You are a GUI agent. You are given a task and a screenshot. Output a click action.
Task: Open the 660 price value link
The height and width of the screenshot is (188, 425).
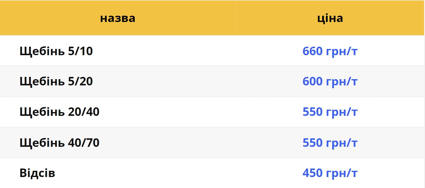click(x=312, y=51)
